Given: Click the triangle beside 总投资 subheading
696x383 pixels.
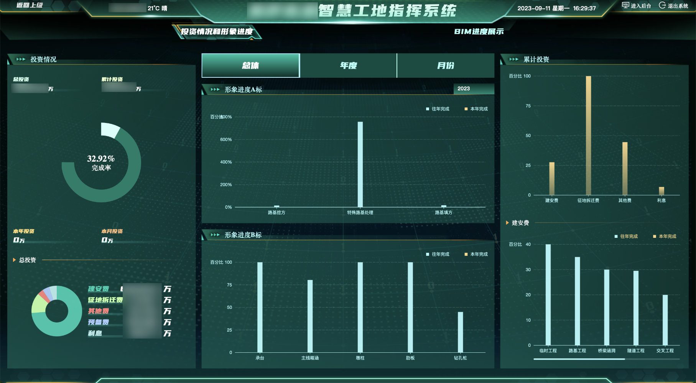Looking at the screenshot, I should (14, 260).
